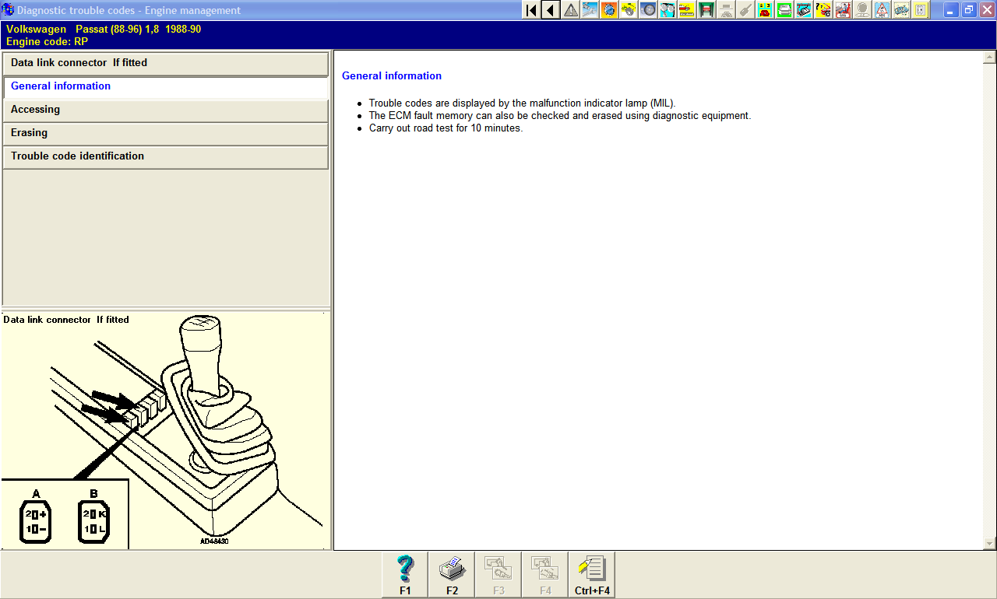
Task: Click the scroll-down arrow of content scrollbar
Action: click(x=989, y=544)
